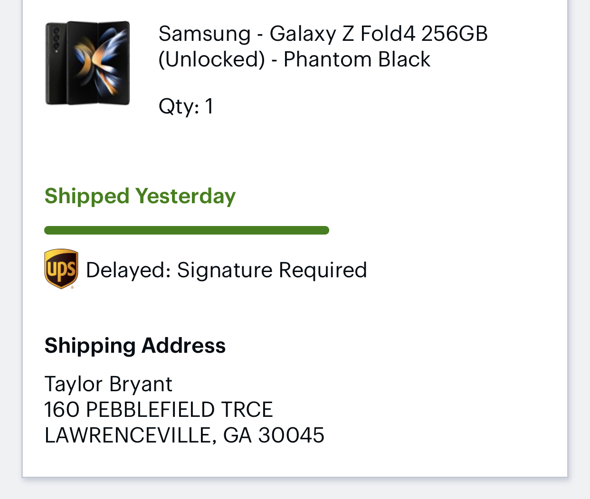Click the green shipping progress bar
Screen dimensions: 590x499
tap(186, 230)
